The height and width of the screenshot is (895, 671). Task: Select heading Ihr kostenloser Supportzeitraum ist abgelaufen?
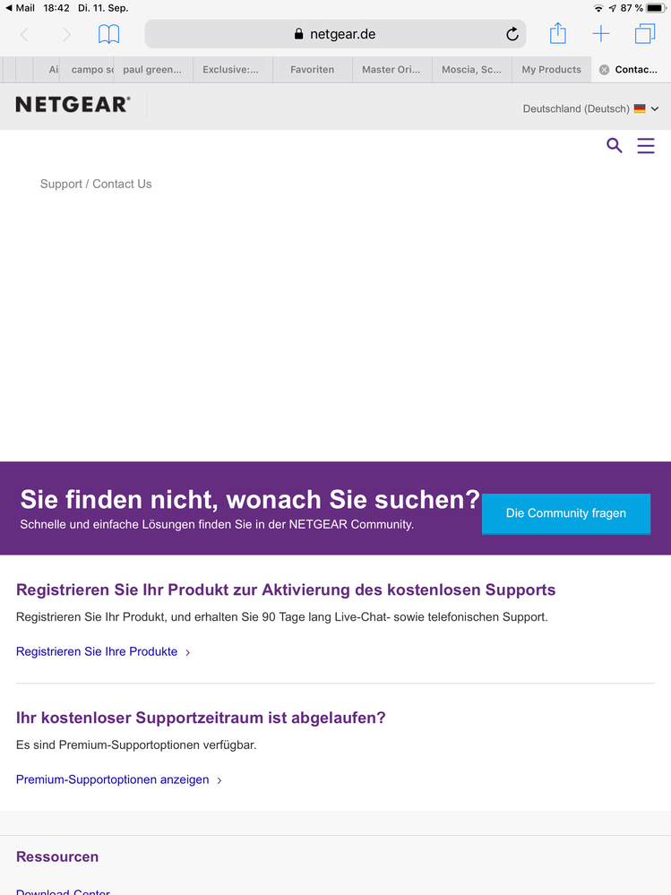coord(201,718)
